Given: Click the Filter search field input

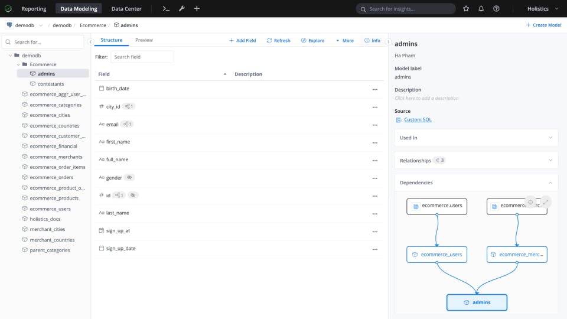Looking at the screenshot, I should click(x=142, y=57).
